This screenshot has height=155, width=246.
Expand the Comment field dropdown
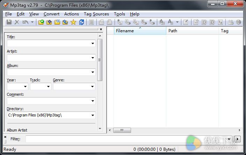93,101
